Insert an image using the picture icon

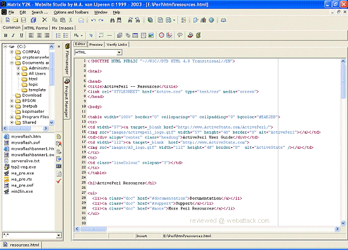(x=151, y=35)
